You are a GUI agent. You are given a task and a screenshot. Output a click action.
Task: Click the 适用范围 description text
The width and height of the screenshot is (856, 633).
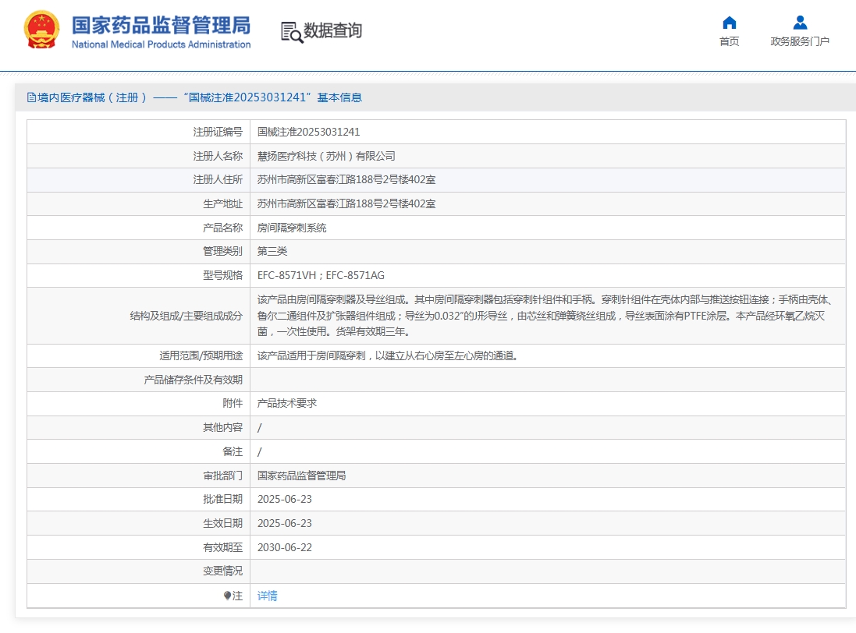[387, 356]
